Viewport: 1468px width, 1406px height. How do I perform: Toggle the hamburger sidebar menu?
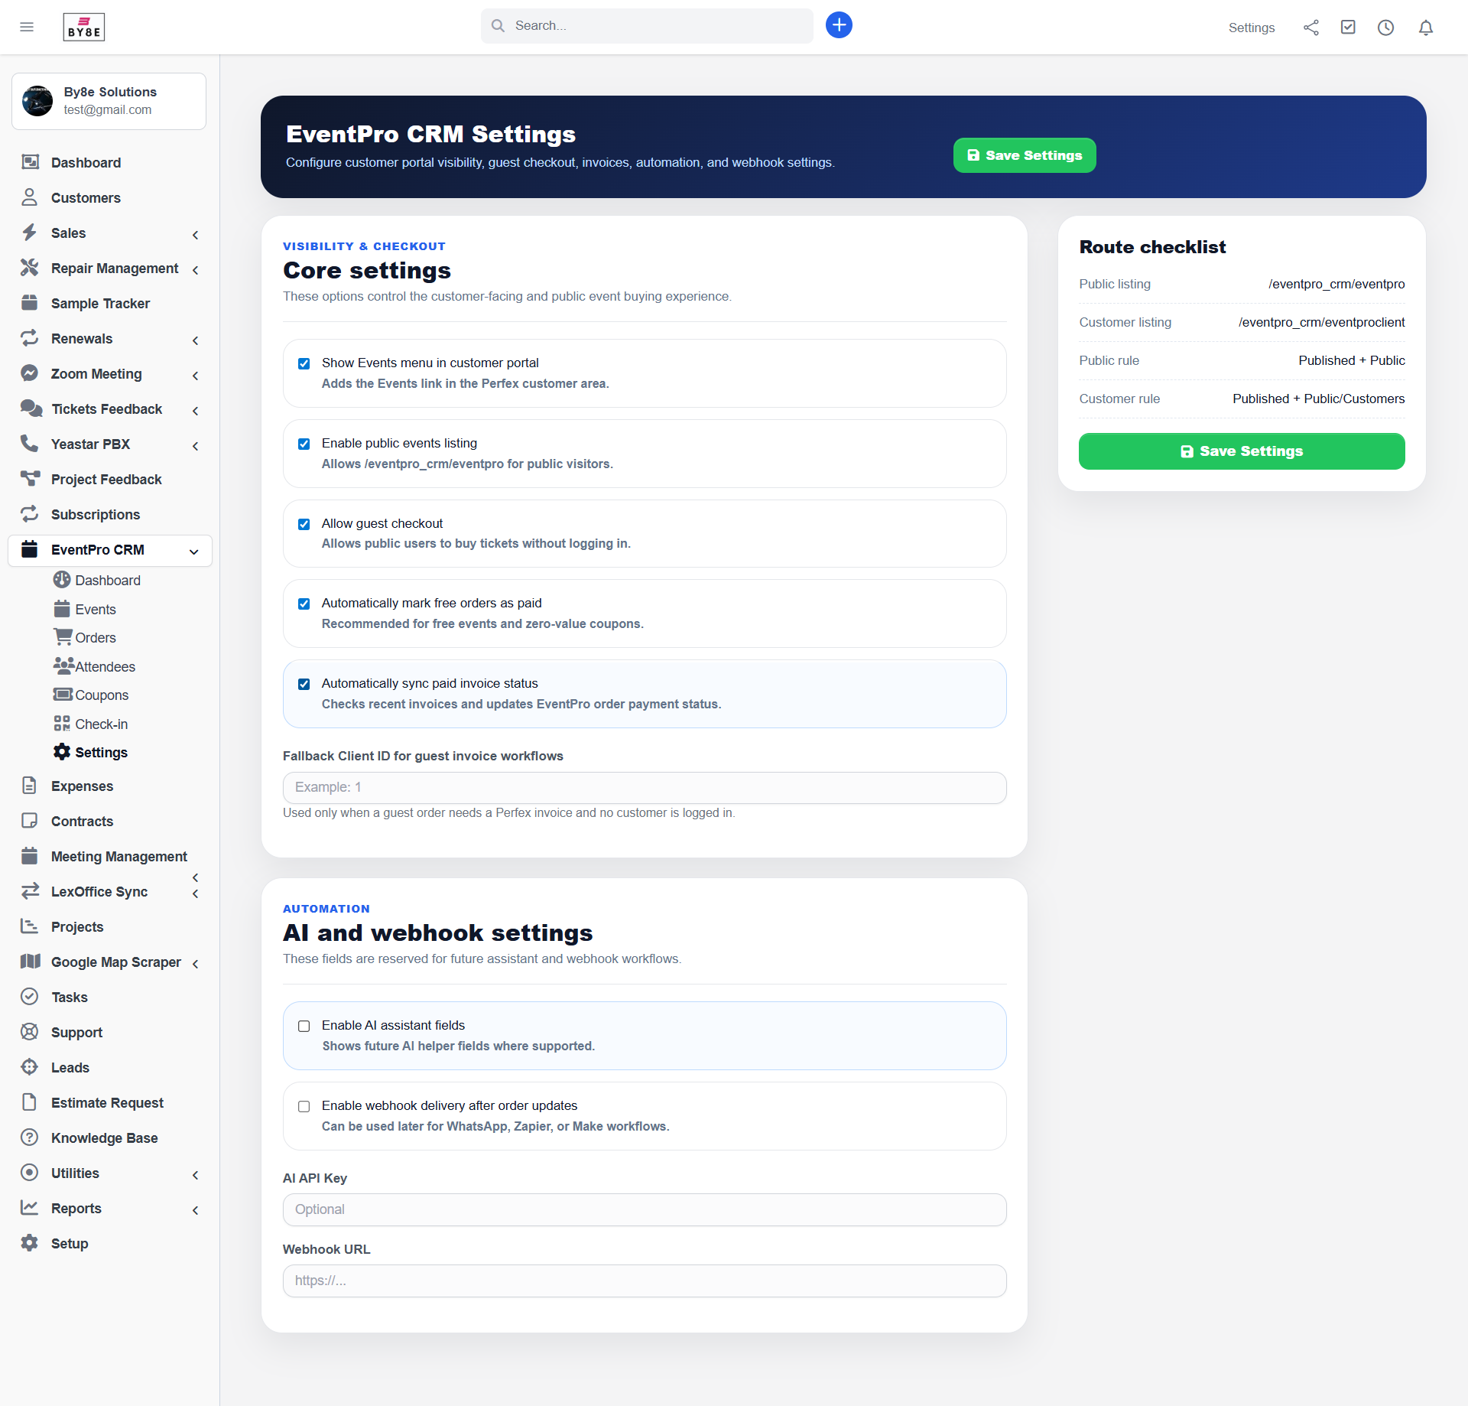(x=27, y=28)
